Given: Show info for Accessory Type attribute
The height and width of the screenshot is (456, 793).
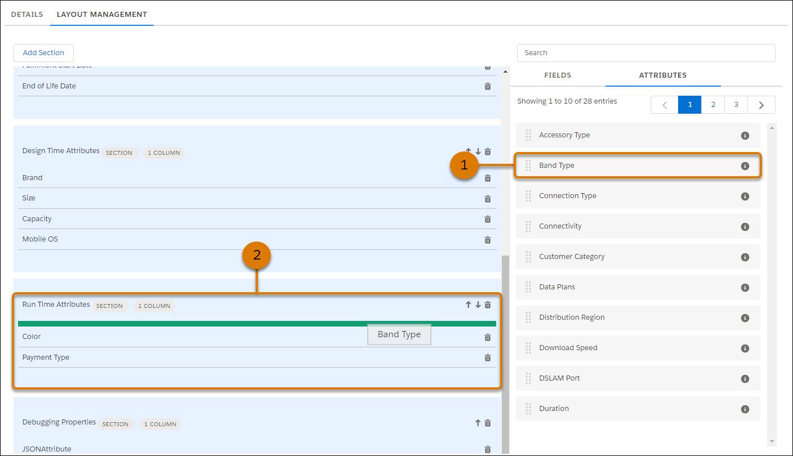Looking at the screenshot, I should 745,136.
